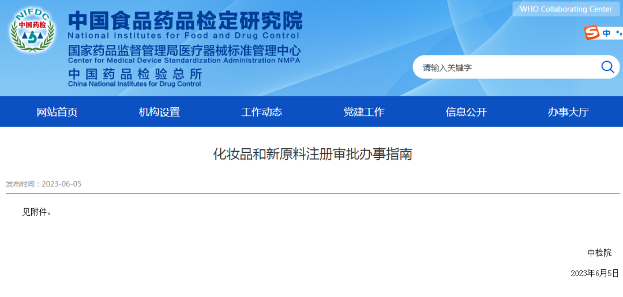
Task: Click the magnifier search icon
Action: tap(607, 67)
